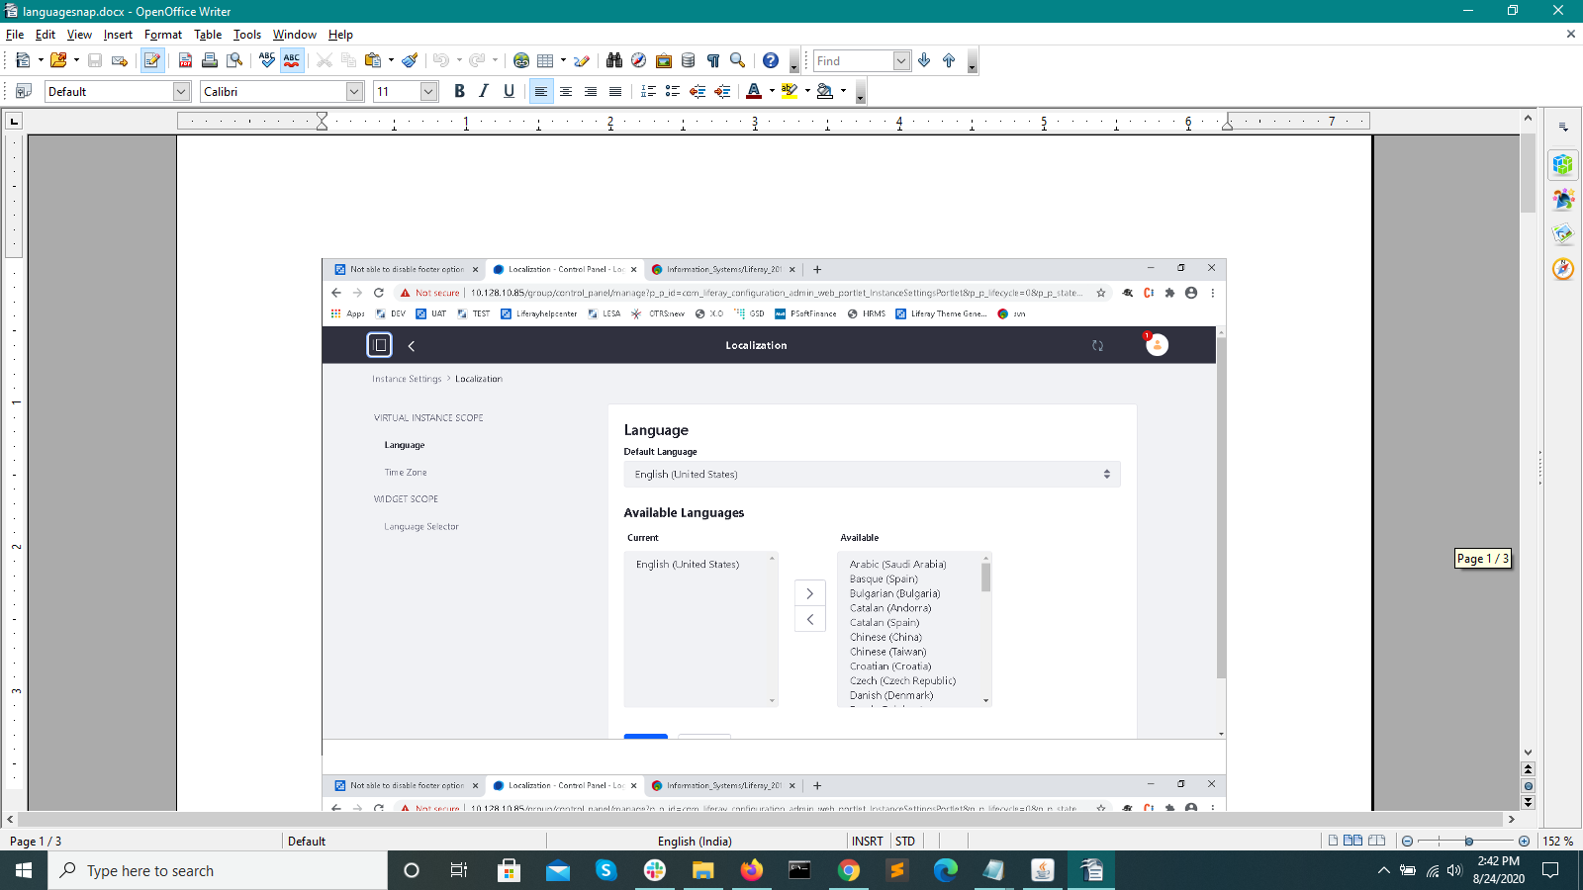The width and height of the screenshot is (1583, 890).
Task: Open sidebar Properties deck icon
Action: pos(1563,164)
